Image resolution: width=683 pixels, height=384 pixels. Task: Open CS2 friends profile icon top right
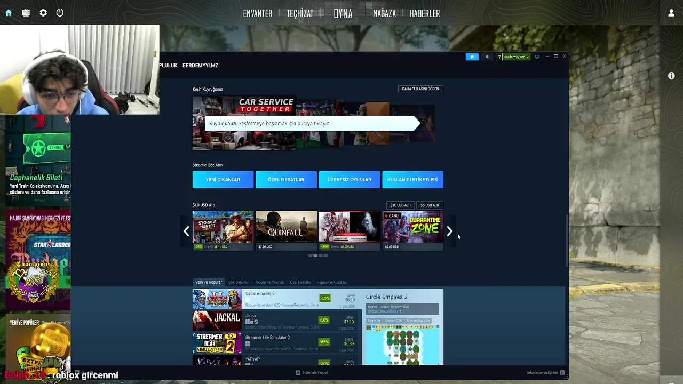[671, 13]
